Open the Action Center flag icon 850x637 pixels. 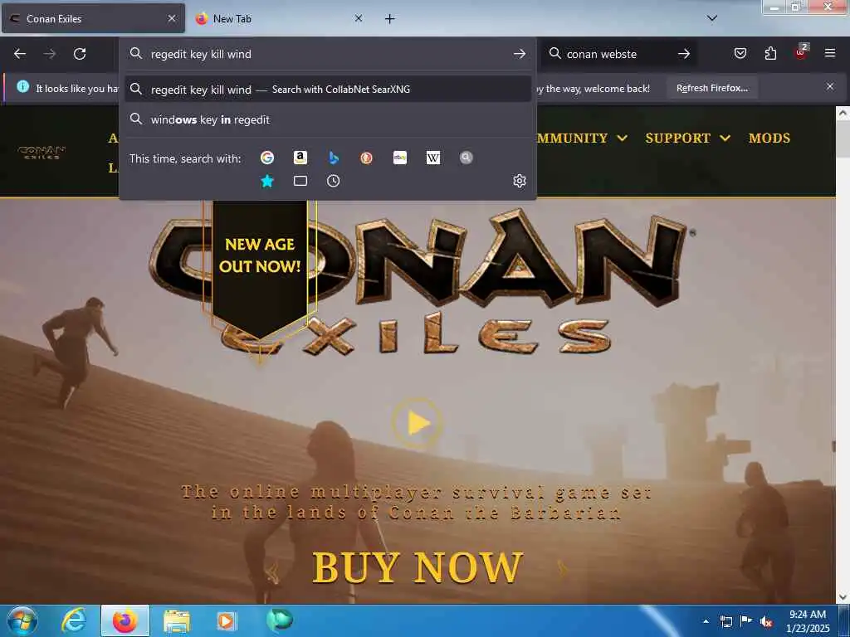click(746, 621)
